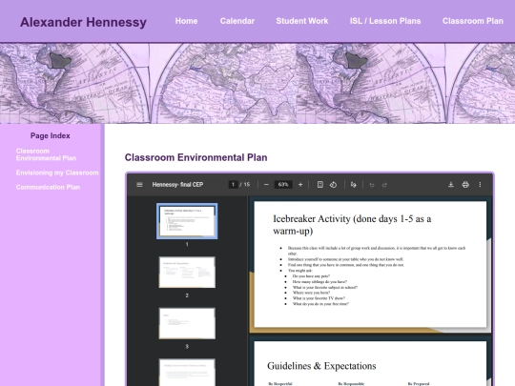Click the 'Where were you born?' bullet

point(311,293)
